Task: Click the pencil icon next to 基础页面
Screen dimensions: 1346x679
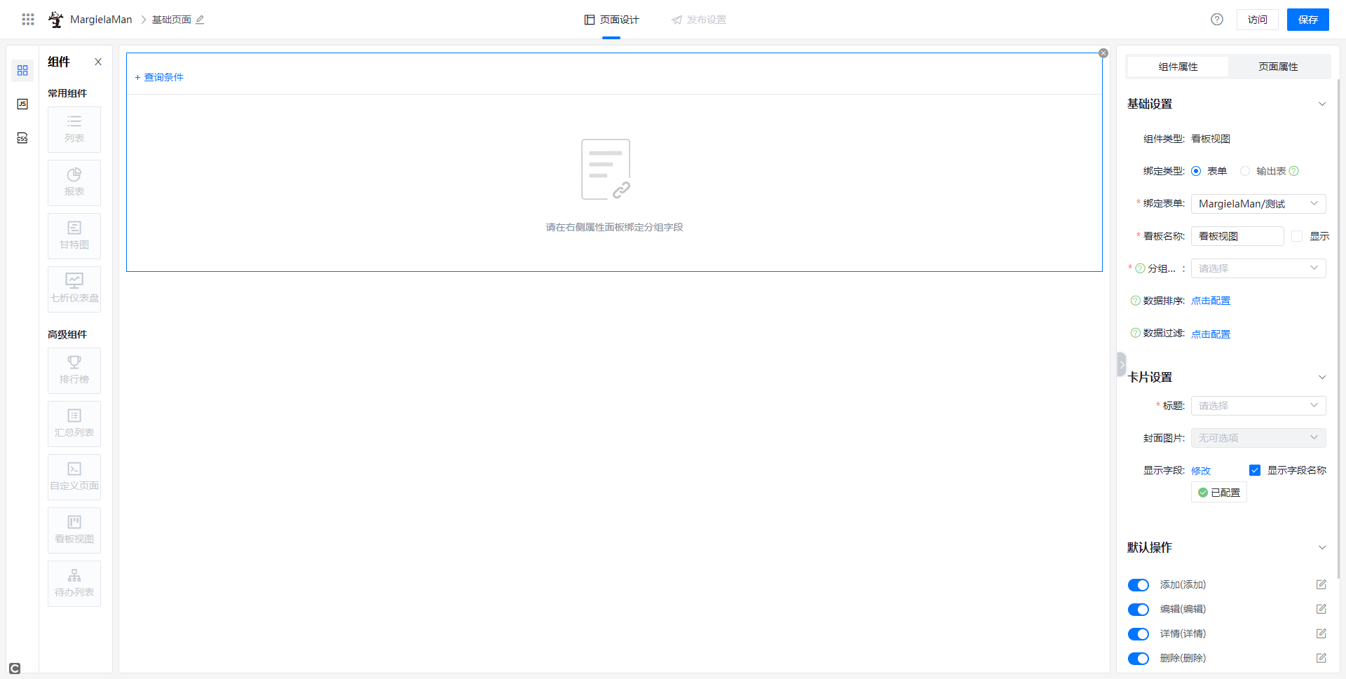Action: click(200, 20)
